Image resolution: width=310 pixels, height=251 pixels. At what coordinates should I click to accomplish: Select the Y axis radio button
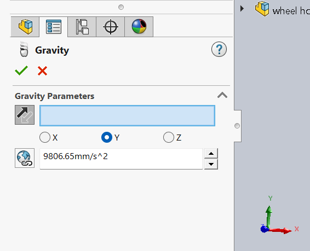pyautogui.click(x=107, y=137)
